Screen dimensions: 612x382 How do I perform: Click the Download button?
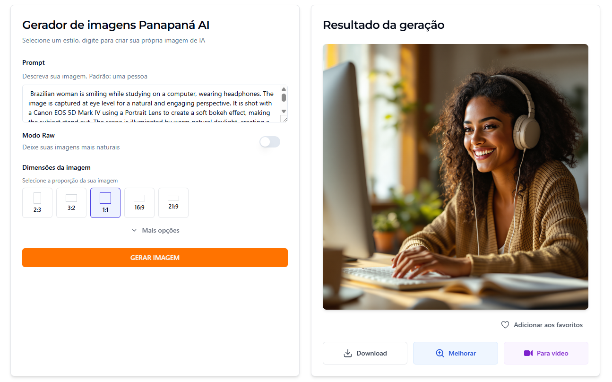(365, 353)
